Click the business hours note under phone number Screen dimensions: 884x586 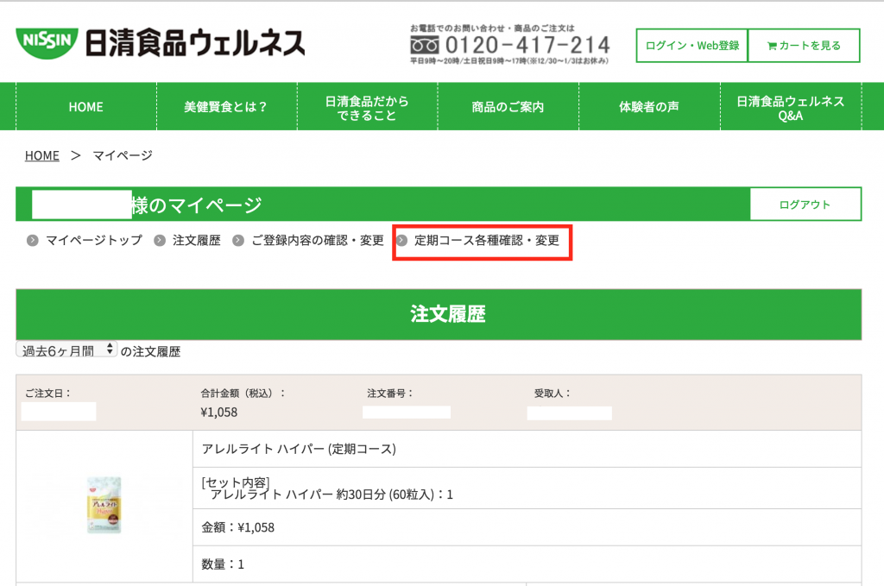point(509,61)
